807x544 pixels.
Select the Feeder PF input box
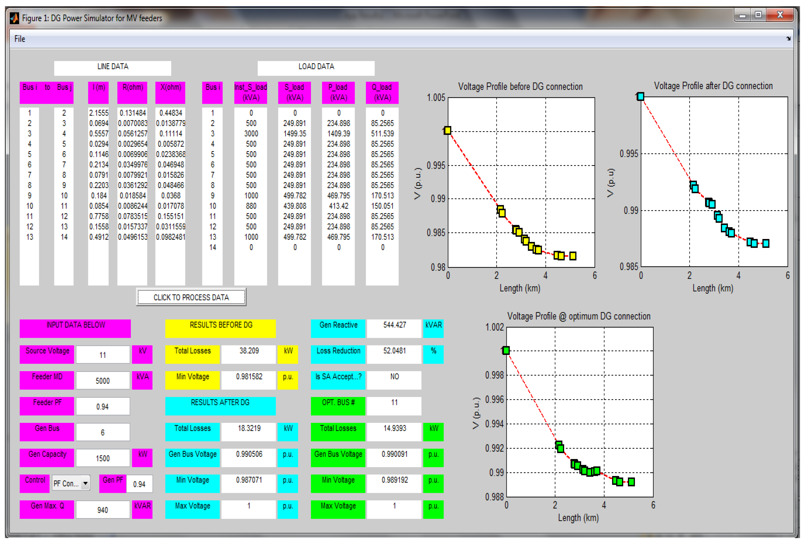click(x=103, y=406)
